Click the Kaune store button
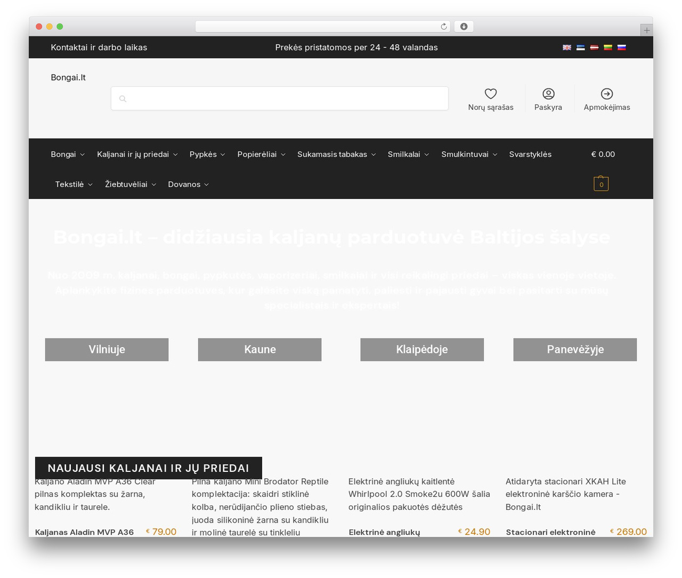The height and width of the screenshot is (578, 682). (x=260, y=349)
